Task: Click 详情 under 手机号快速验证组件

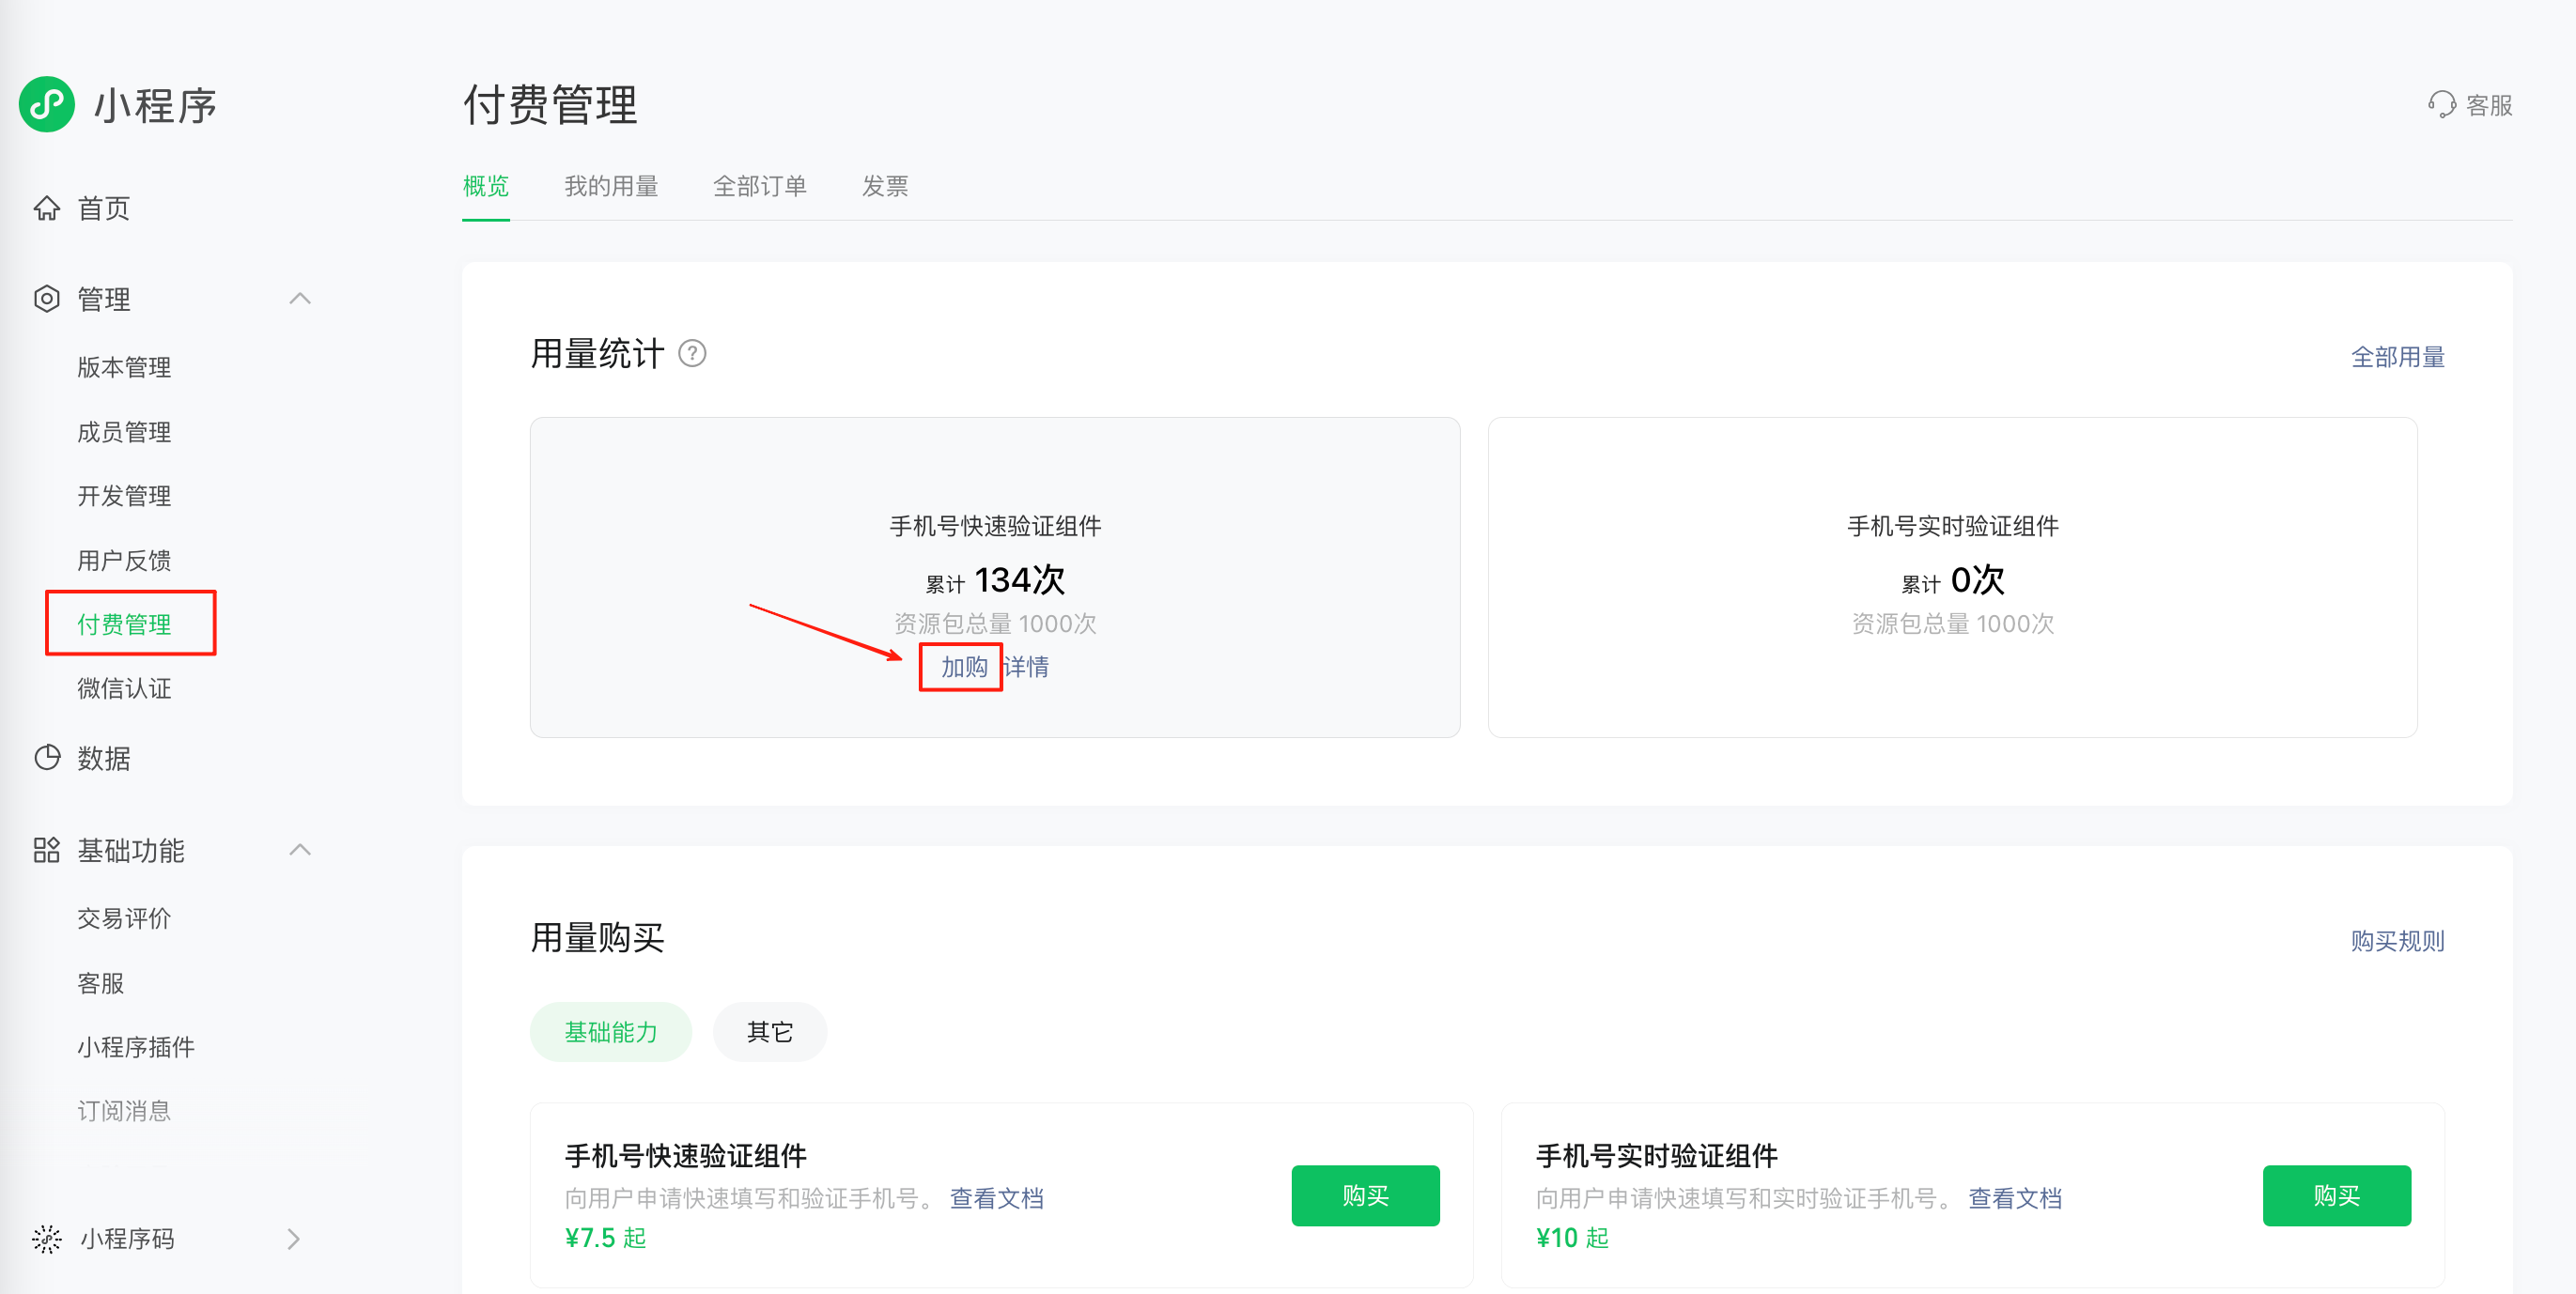Action: click(1026, 667)
